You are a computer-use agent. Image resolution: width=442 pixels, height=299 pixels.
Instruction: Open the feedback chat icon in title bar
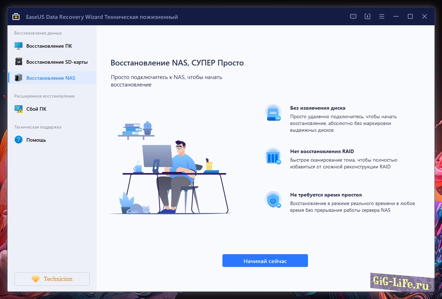point(353,17)
